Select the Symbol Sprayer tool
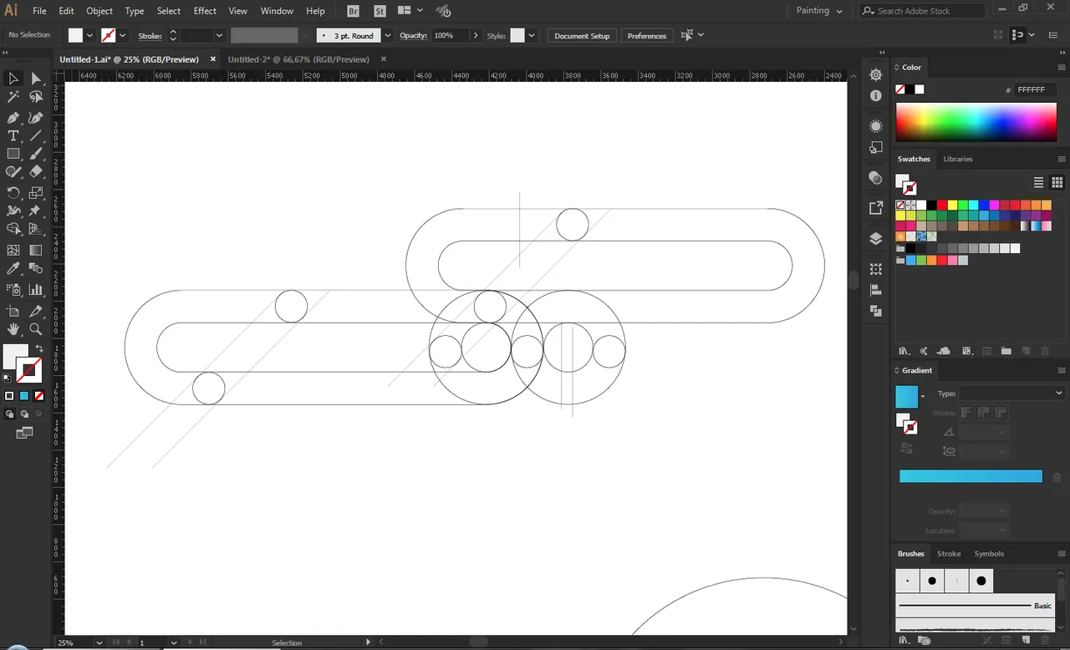1070x650 pixels. point(13,290)
